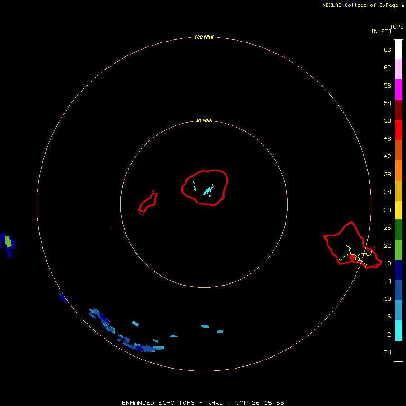406x406 pixels.
Task: Click the legend value '10'
Action: click(x=388, y=299)
